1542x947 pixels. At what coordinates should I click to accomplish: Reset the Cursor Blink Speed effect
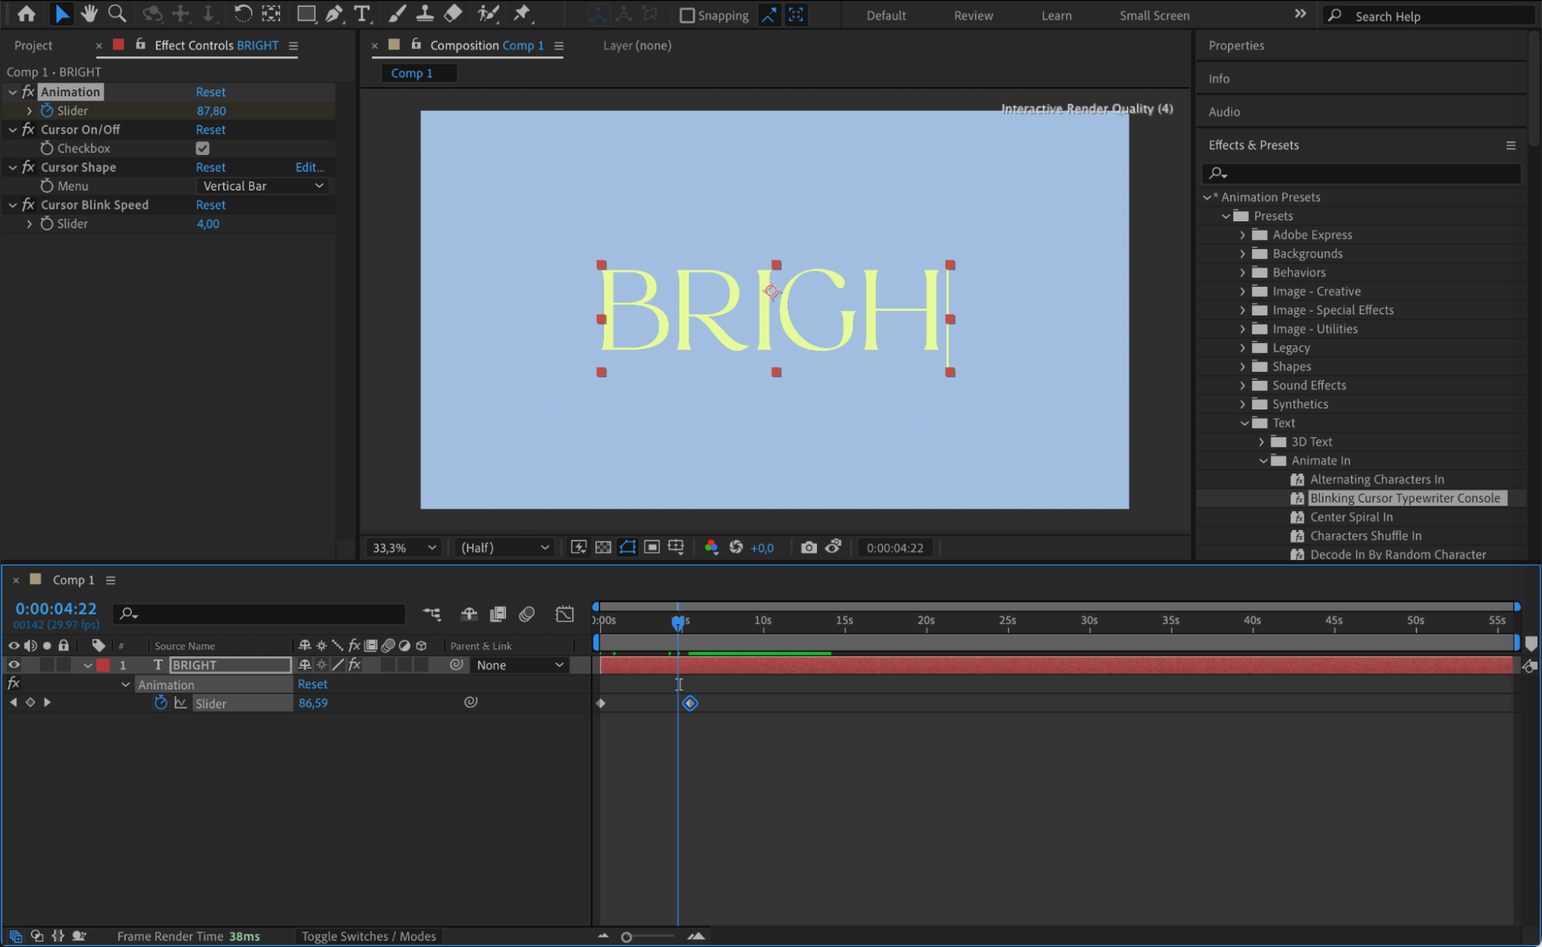click(211, 204)
